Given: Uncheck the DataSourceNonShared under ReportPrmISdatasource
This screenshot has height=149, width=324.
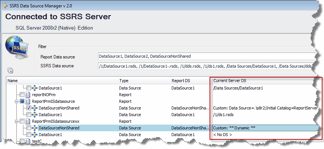Looking at the screenshot, I should tap(29, 108).
